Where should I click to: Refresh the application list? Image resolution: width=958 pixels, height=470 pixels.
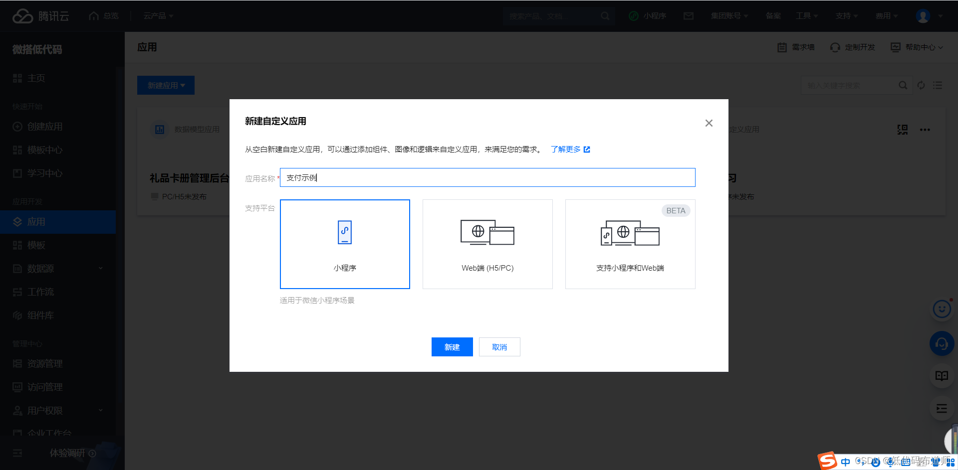921,85
